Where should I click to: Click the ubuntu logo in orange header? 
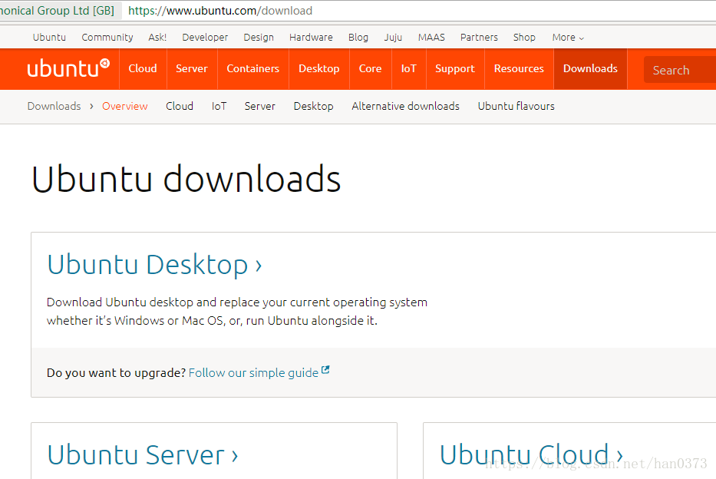68,68
